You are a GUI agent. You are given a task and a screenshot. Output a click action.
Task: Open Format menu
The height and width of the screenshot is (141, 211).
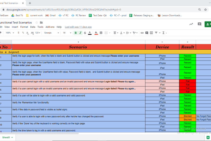tap(24, 27)
